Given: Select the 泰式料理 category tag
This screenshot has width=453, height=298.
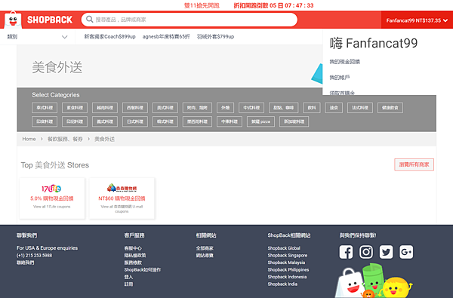Looking at the screenshot, I should (45, 108).
